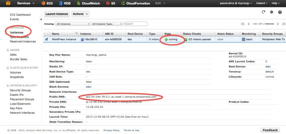Image resolution: width=286 pixels, height=134 pixels.
Task: Open the Actions dropdown button
Action: point(80,14)
